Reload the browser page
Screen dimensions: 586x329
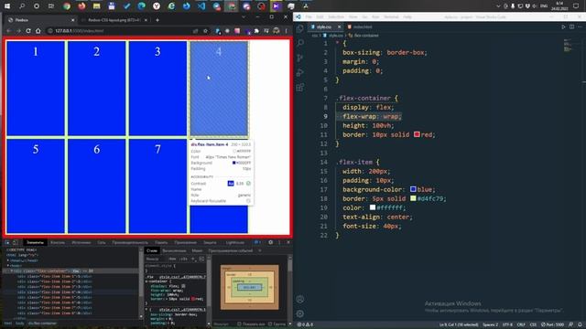point(28,31)
